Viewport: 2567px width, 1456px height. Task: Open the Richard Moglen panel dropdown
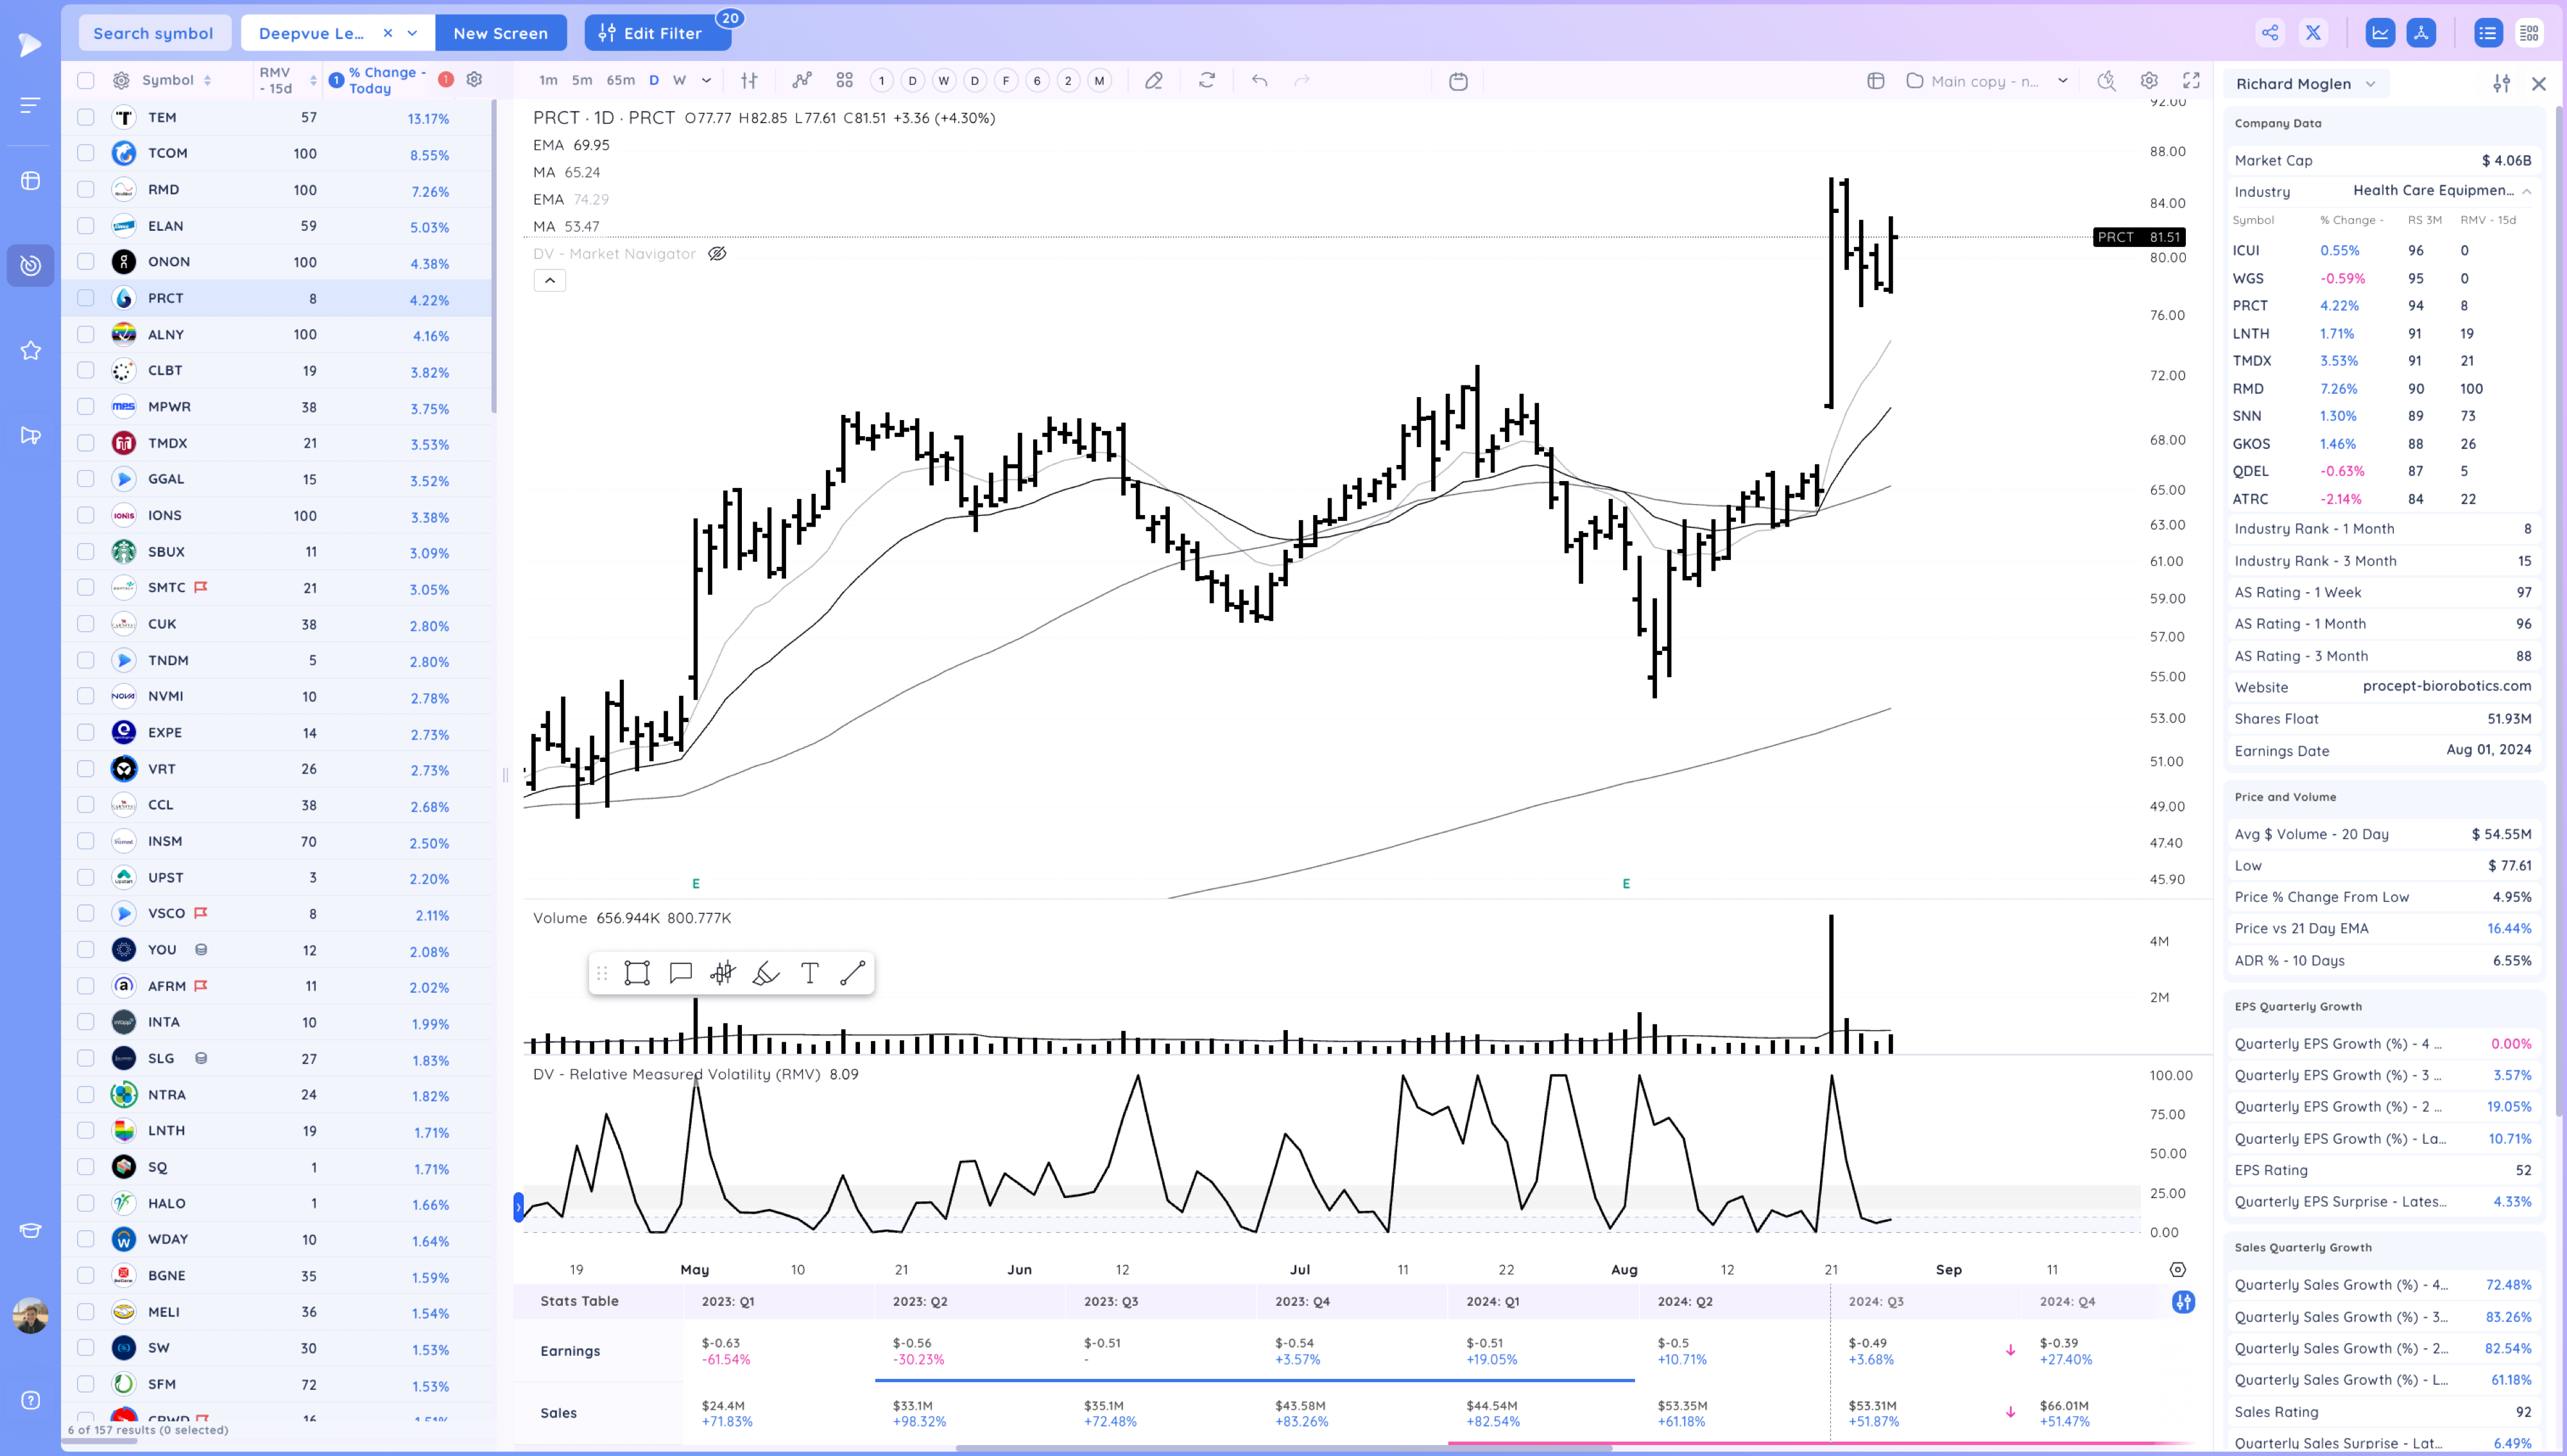2370,84
